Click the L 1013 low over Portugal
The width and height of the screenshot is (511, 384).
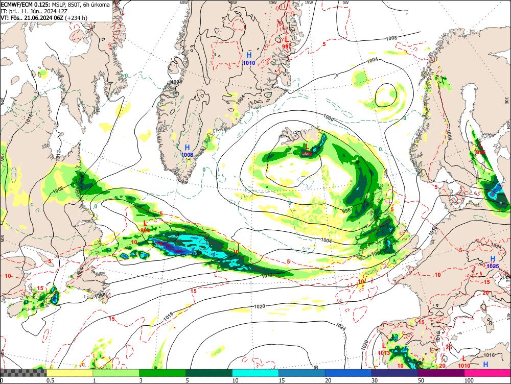point(384,349)
